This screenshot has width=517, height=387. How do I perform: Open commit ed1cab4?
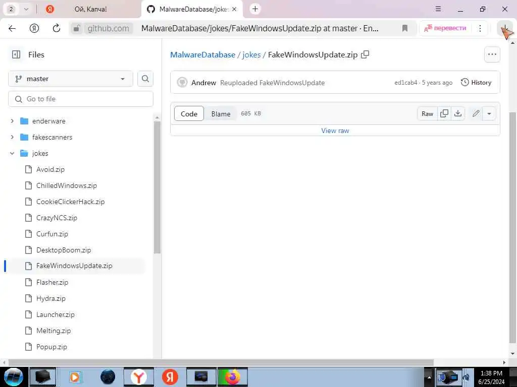(405, 83)
